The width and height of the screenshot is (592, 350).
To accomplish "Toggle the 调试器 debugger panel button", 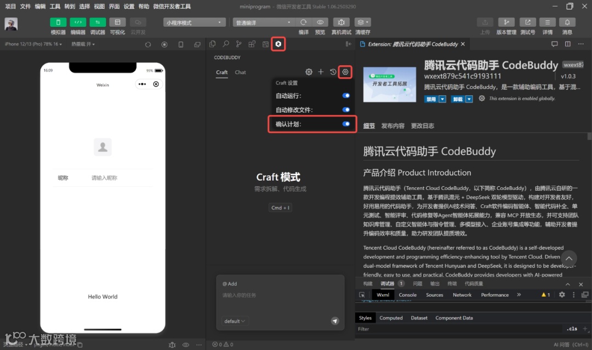I will 98,22.
